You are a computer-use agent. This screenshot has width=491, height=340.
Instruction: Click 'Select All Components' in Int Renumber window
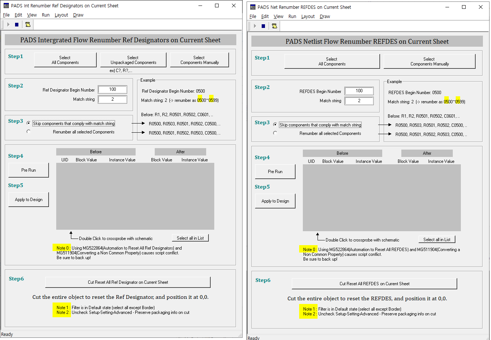[x=65, y=60]
